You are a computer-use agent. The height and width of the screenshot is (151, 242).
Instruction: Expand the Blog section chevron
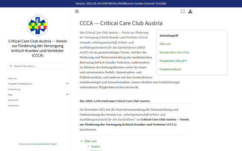point(67,95)
